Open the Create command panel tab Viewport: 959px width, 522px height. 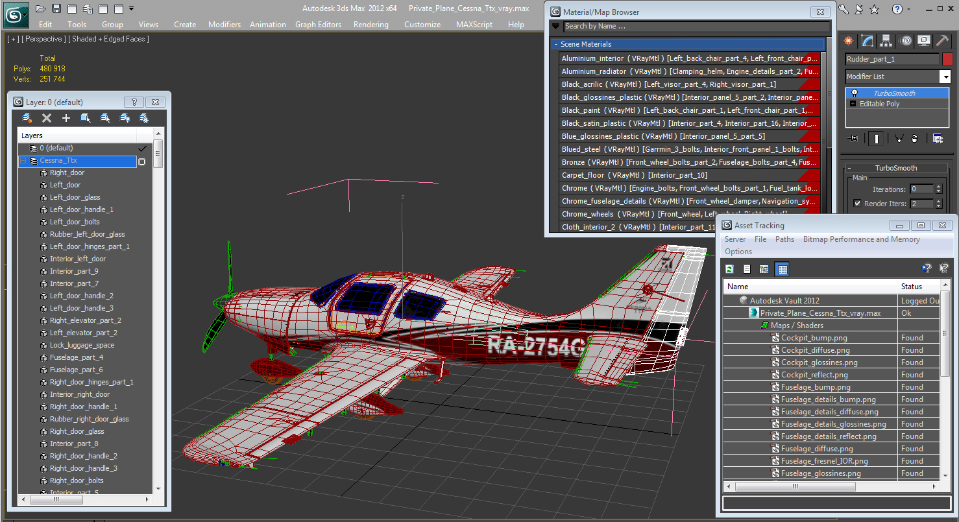coord(848,41)
